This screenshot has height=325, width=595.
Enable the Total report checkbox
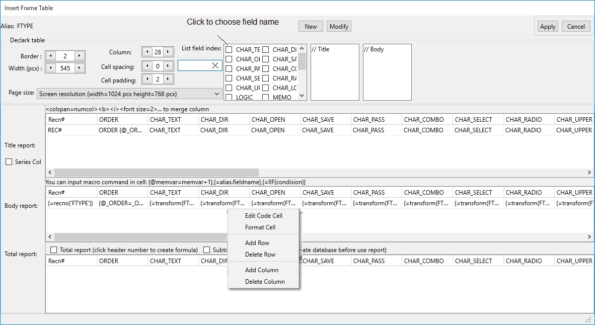[x=53, y=250]
